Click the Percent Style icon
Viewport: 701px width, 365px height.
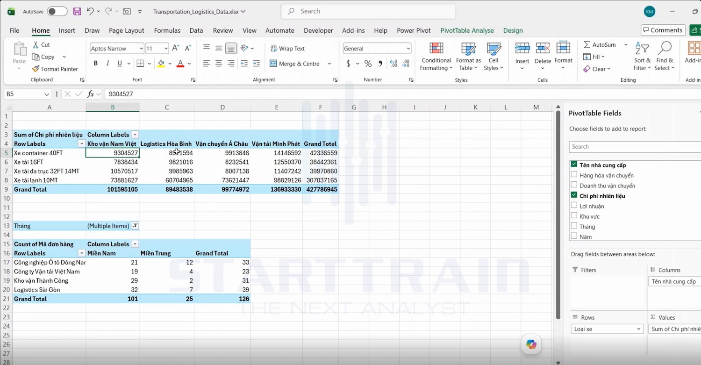click(x=368, y=64)
